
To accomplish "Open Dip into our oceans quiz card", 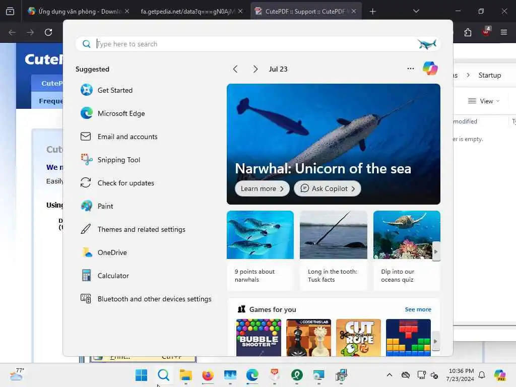I will pos(407,251).
